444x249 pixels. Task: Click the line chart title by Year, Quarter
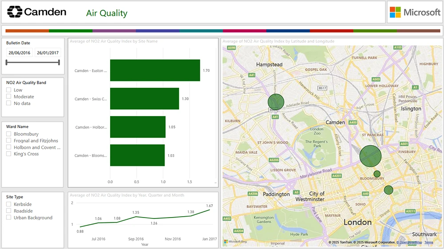click(127, 195)
